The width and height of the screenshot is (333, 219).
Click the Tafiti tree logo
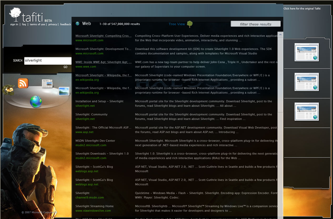point(15,15)
